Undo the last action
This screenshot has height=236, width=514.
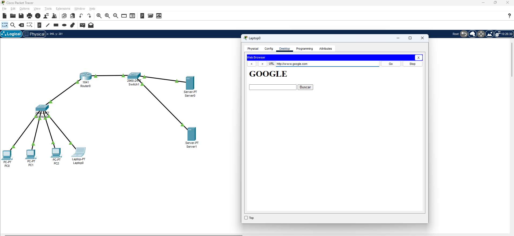pos(81,16)
